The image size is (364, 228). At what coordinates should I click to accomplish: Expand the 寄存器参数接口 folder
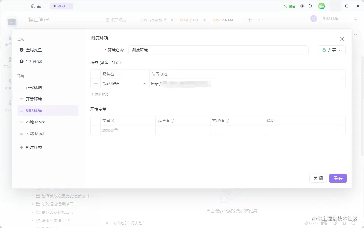[x=32, y=212]
